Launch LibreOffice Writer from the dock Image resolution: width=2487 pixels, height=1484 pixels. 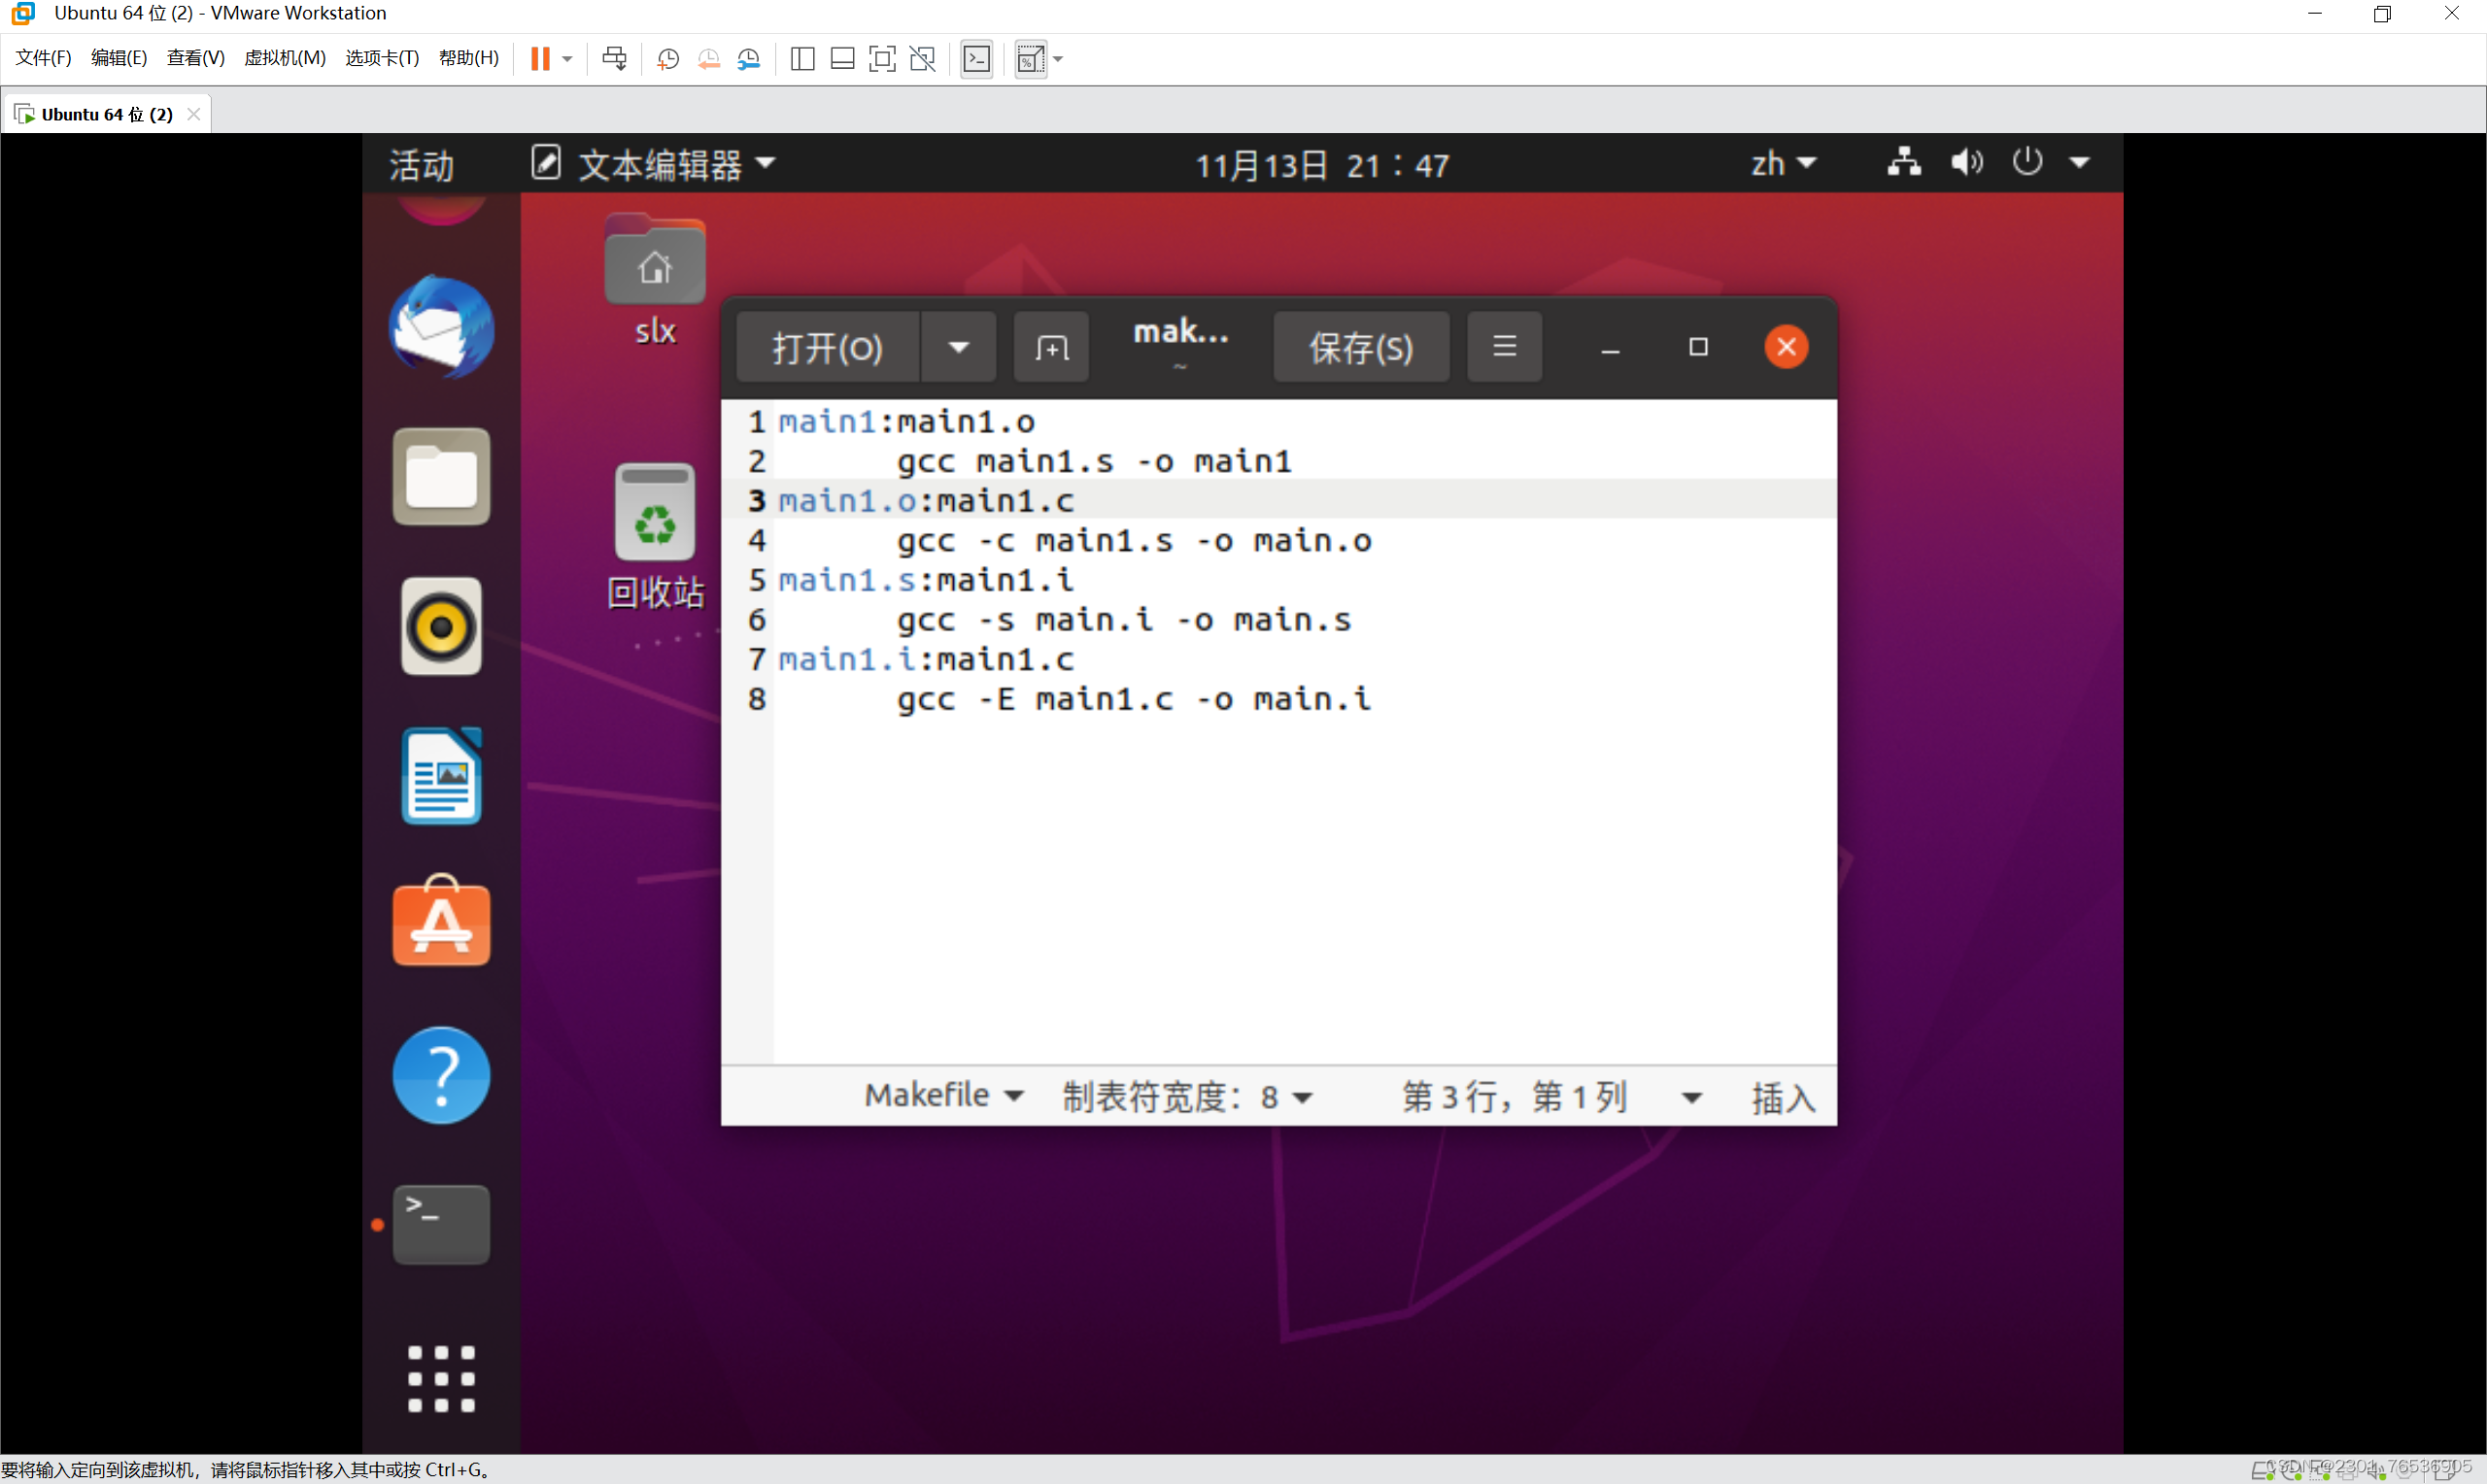coord(441,776)
